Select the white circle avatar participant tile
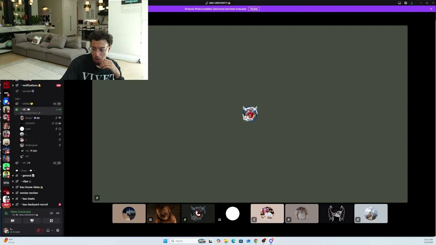The height and width of the screenshot is (245, 436). pyautogui.click(x=233, y=214)
